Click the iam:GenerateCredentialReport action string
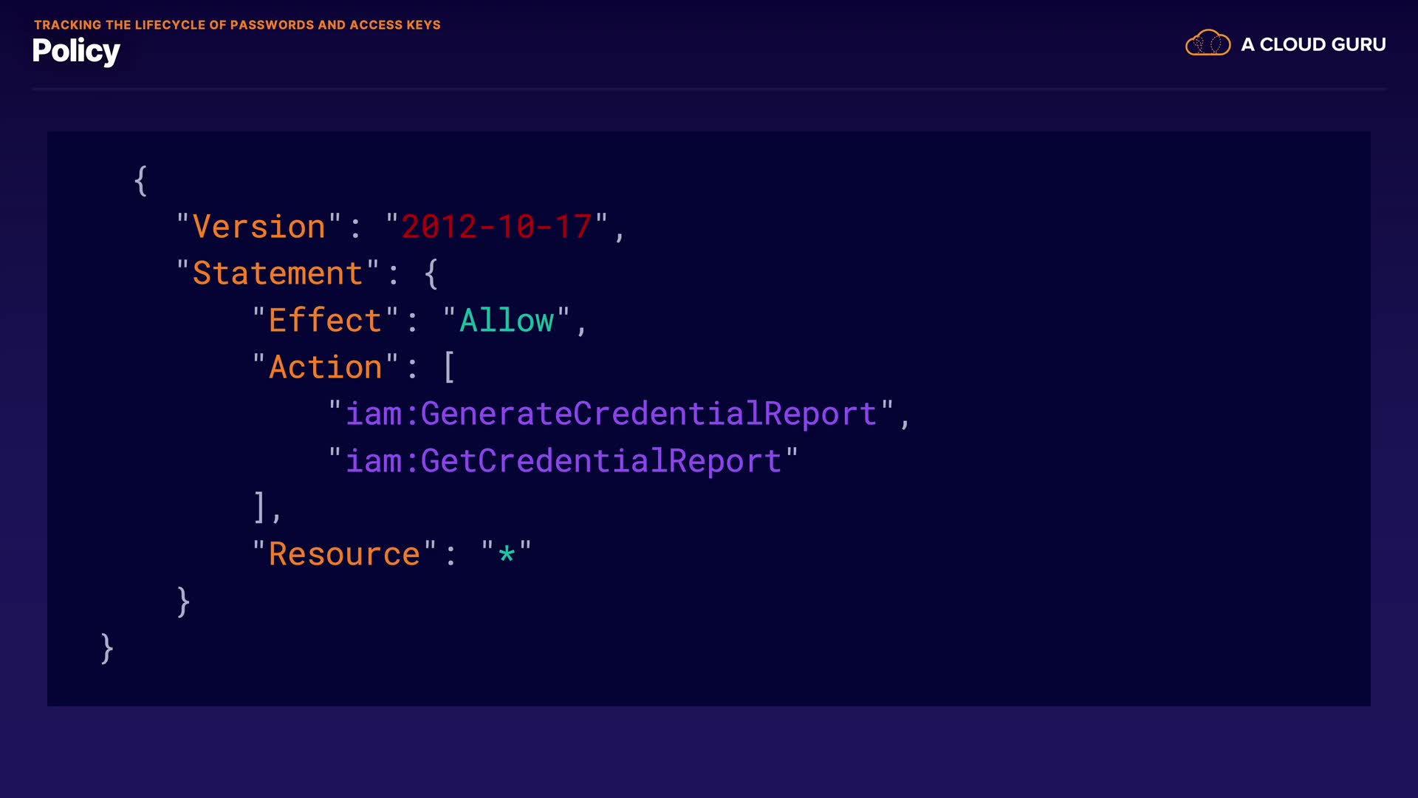Image resolution: width=1418 pixels, height=798 pixels. 611,414
